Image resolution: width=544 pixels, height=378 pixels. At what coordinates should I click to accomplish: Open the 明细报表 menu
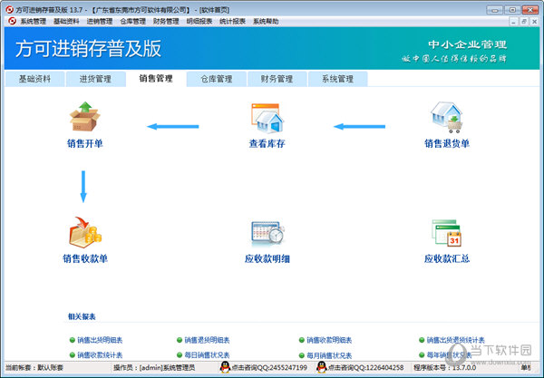tap(199, 22)
